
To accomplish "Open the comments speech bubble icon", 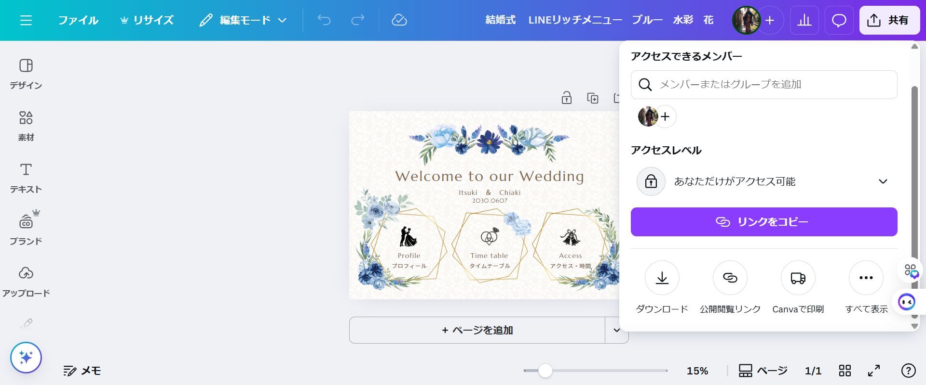I will coord(839,20).
